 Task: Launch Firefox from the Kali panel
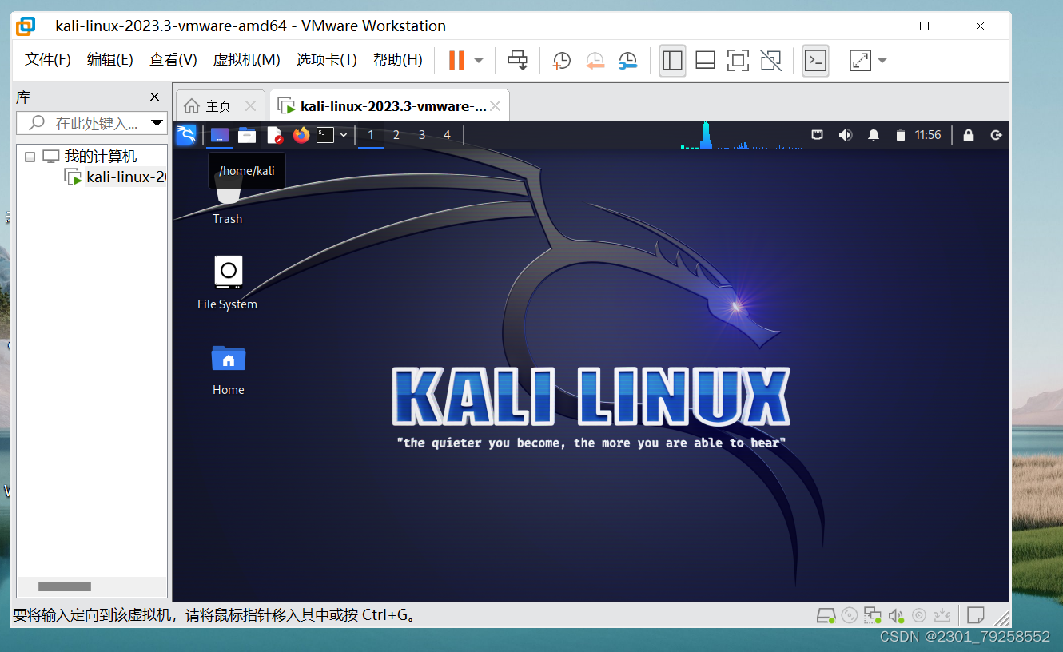301,135
